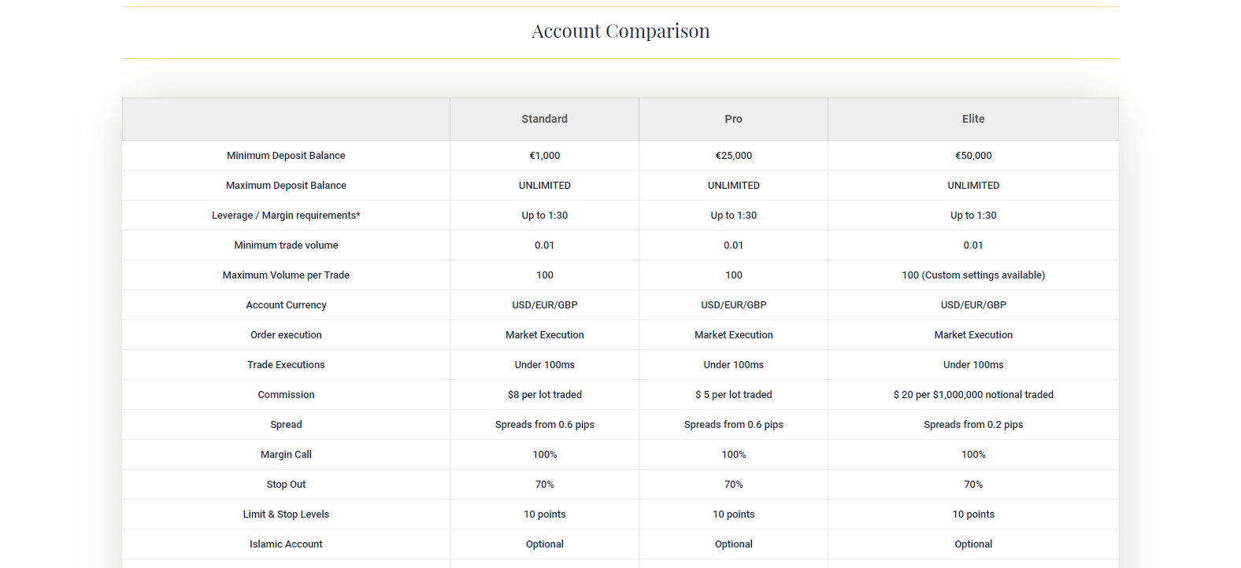Click UNLIMITED in the Pro column
This screenshot has width=1241, height=568.
[x=733, y=186]
